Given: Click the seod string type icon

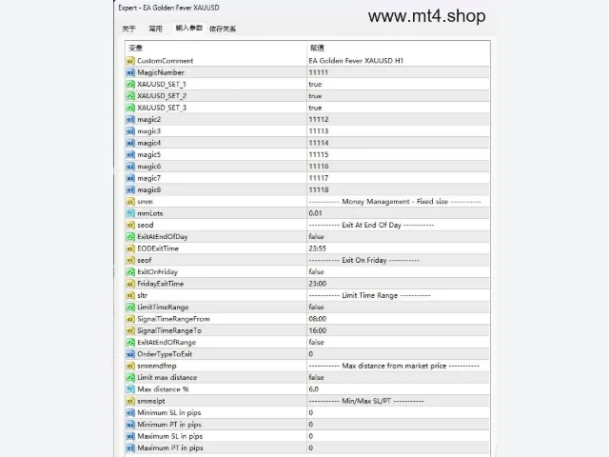Looking at the screenshot, I should point(130,225).
